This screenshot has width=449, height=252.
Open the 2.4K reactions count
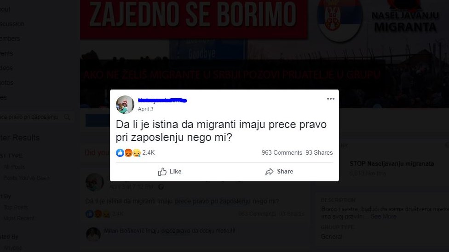coord(148,152)
